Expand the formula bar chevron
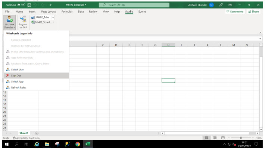 [x=261, y=38]
